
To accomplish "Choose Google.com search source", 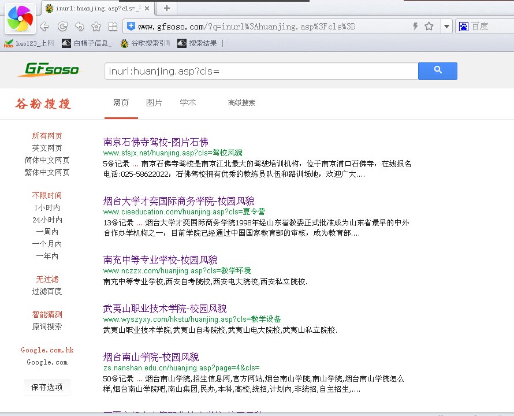I will click(x=47, y=362).
